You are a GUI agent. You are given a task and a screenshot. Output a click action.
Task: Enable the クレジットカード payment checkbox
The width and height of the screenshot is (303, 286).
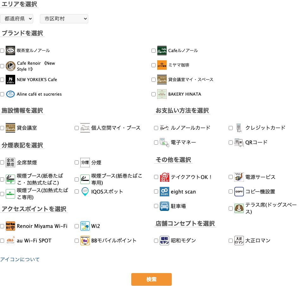click(231, 128)
